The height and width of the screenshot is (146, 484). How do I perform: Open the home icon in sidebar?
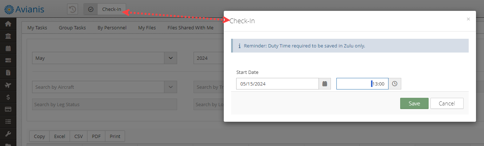(8, 24)
